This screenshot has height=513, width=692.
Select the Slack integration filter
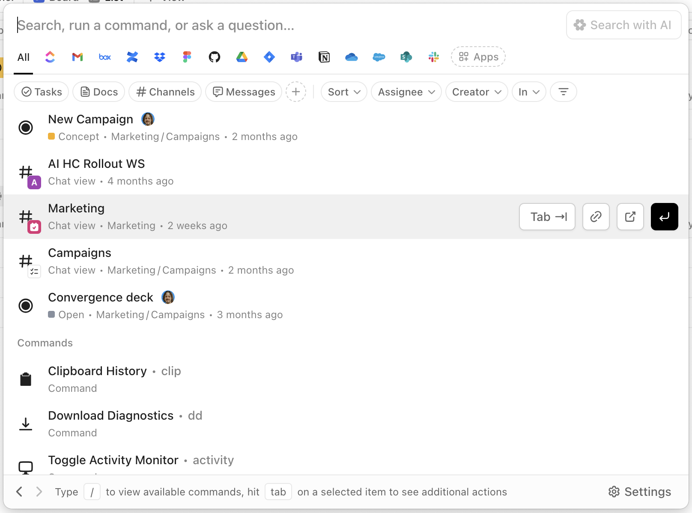pyautogui.click(x=433, y=57)
